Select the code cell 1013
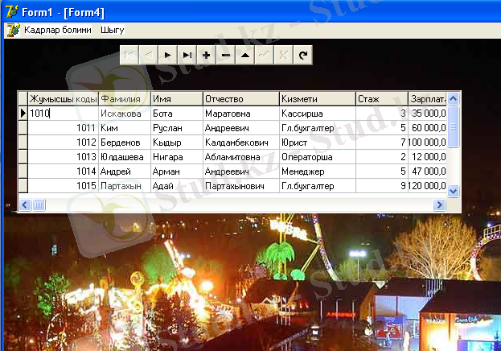Image resolution: width=501 pixels, height=351 pixels. (64, 157)
